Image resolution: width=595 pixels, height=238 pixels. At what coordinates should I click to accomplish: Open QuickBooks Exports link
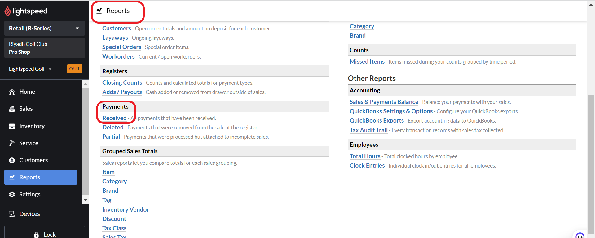pos(377,120)
